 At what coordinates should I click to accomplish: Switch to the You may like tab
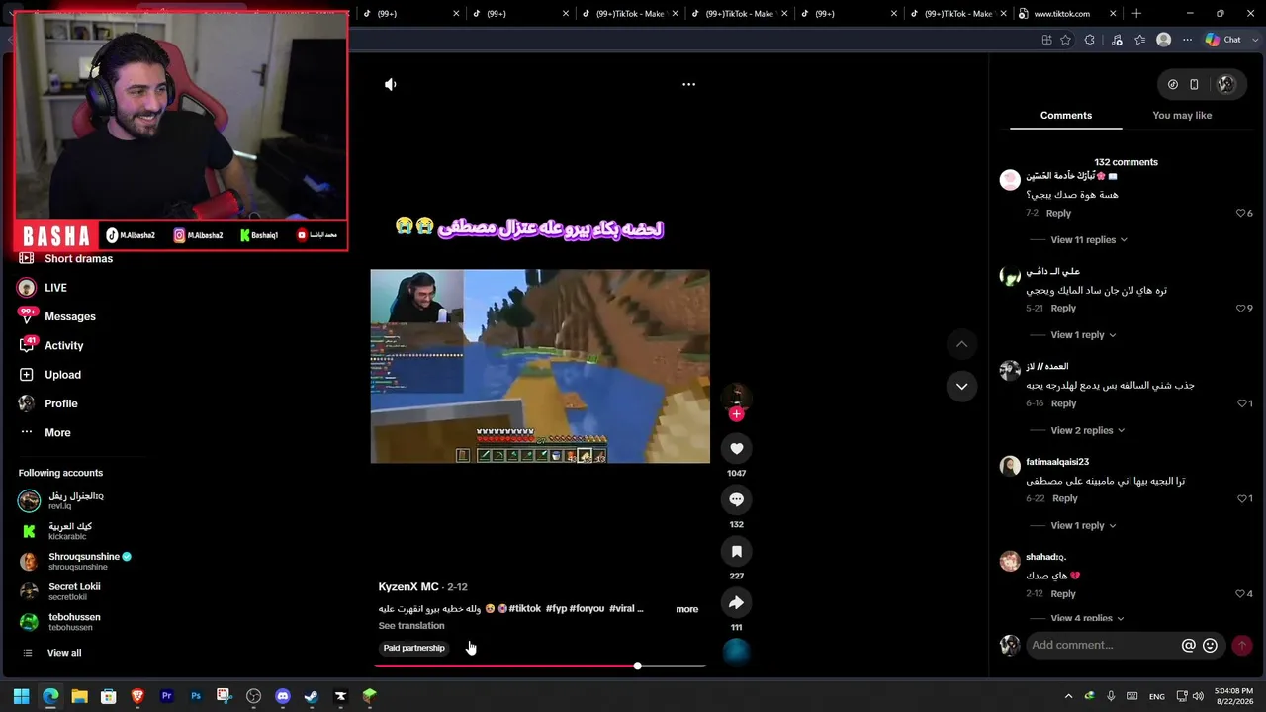tap(1182, 116)
